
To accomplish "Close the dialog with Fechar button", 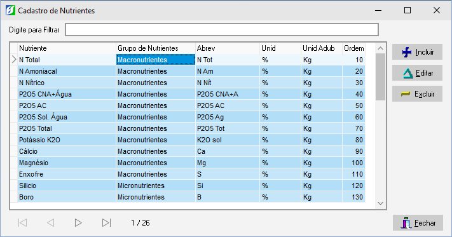I will [418, 223].
